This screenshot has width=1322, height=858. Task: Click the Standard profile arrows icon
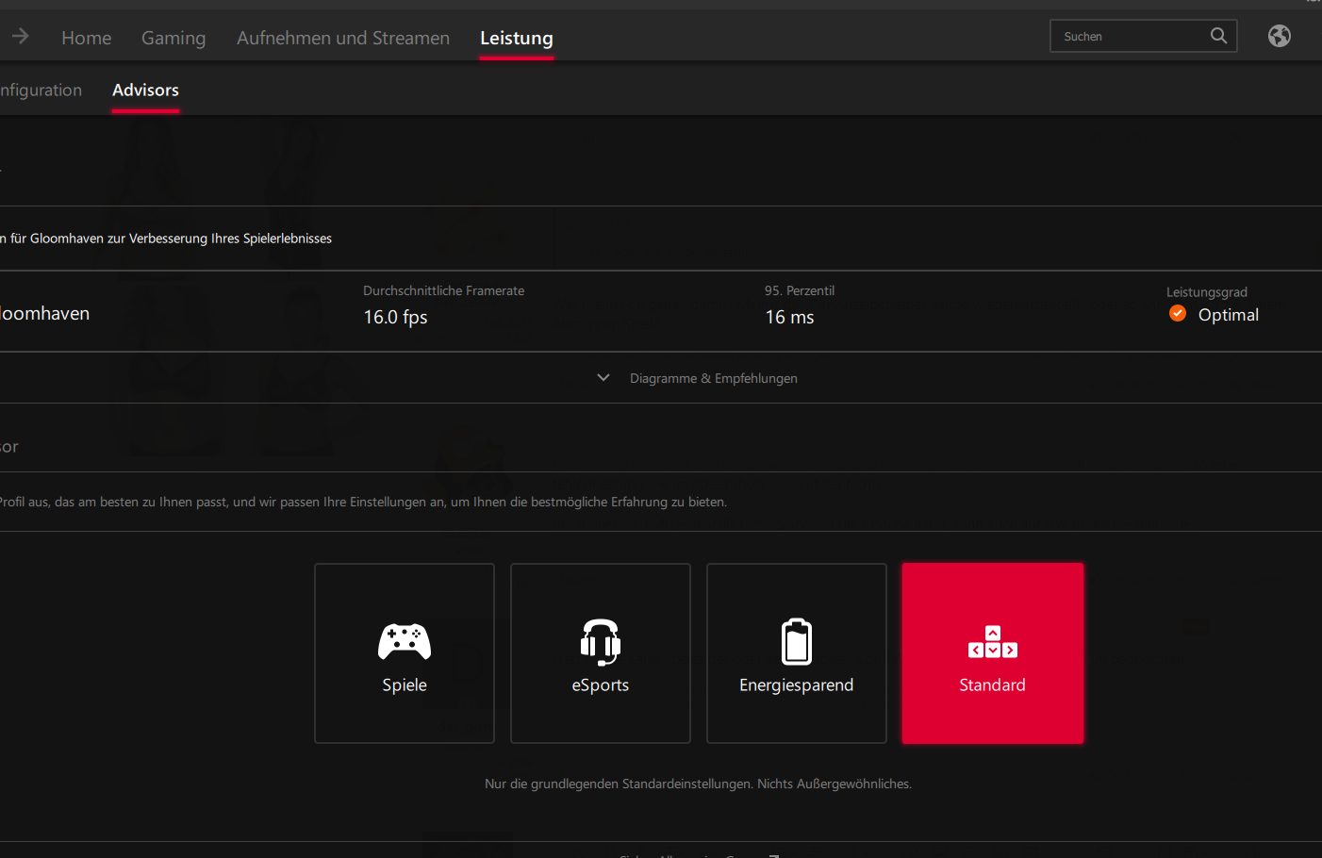pos(992,640)
